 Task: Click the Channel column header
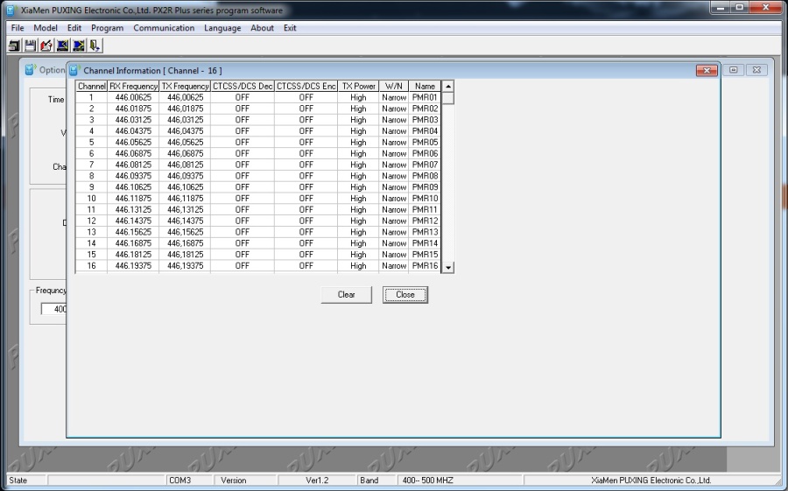click(x=91, y=87)
